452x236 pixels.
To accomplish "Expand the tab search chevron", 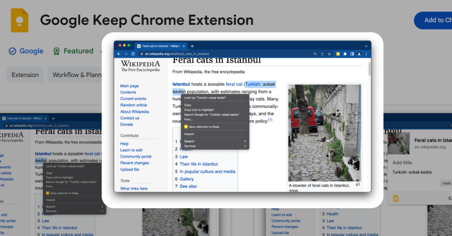I will (x=366, y=46).
